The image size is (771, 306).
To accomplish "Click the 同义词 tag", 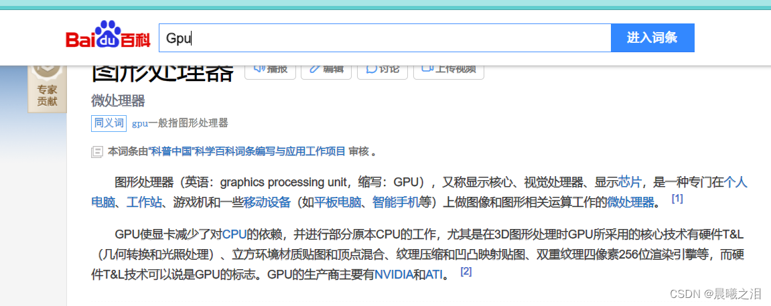I will 109,123.
